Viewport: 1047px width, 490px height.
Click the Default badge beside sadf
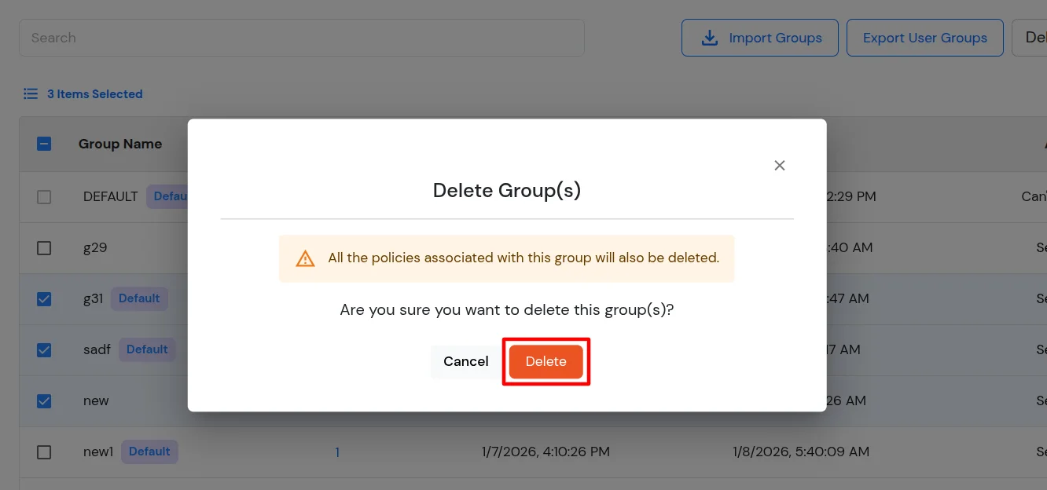(x=147, y=349)
